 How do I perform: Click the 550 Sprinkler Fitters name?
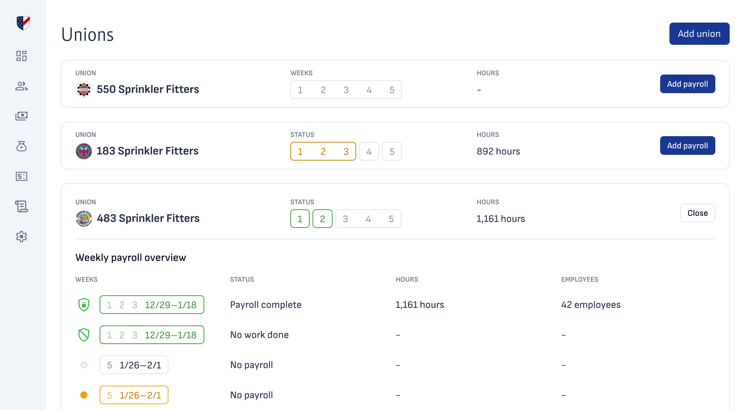[x=148, y=89]
